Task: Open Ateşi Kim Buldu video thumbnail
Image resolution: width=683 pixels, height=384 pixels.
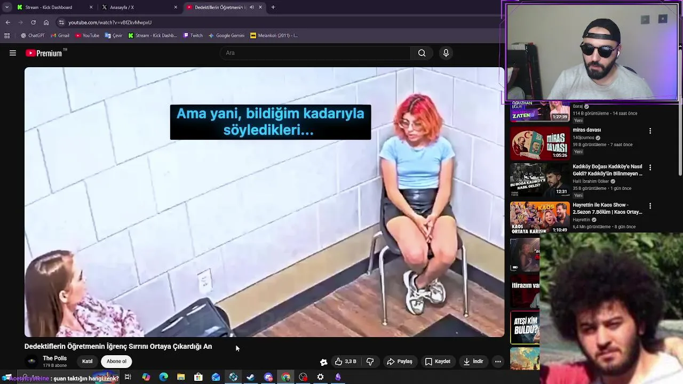Action: click(x=525, y=327)
